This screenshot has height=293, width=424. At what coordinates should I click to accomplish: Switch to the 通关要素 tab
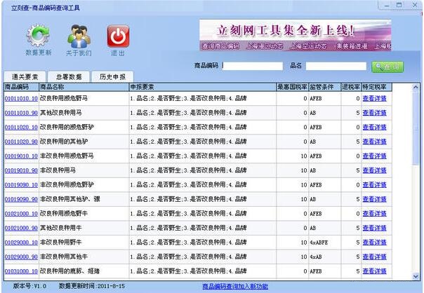[x=25, y=77]
